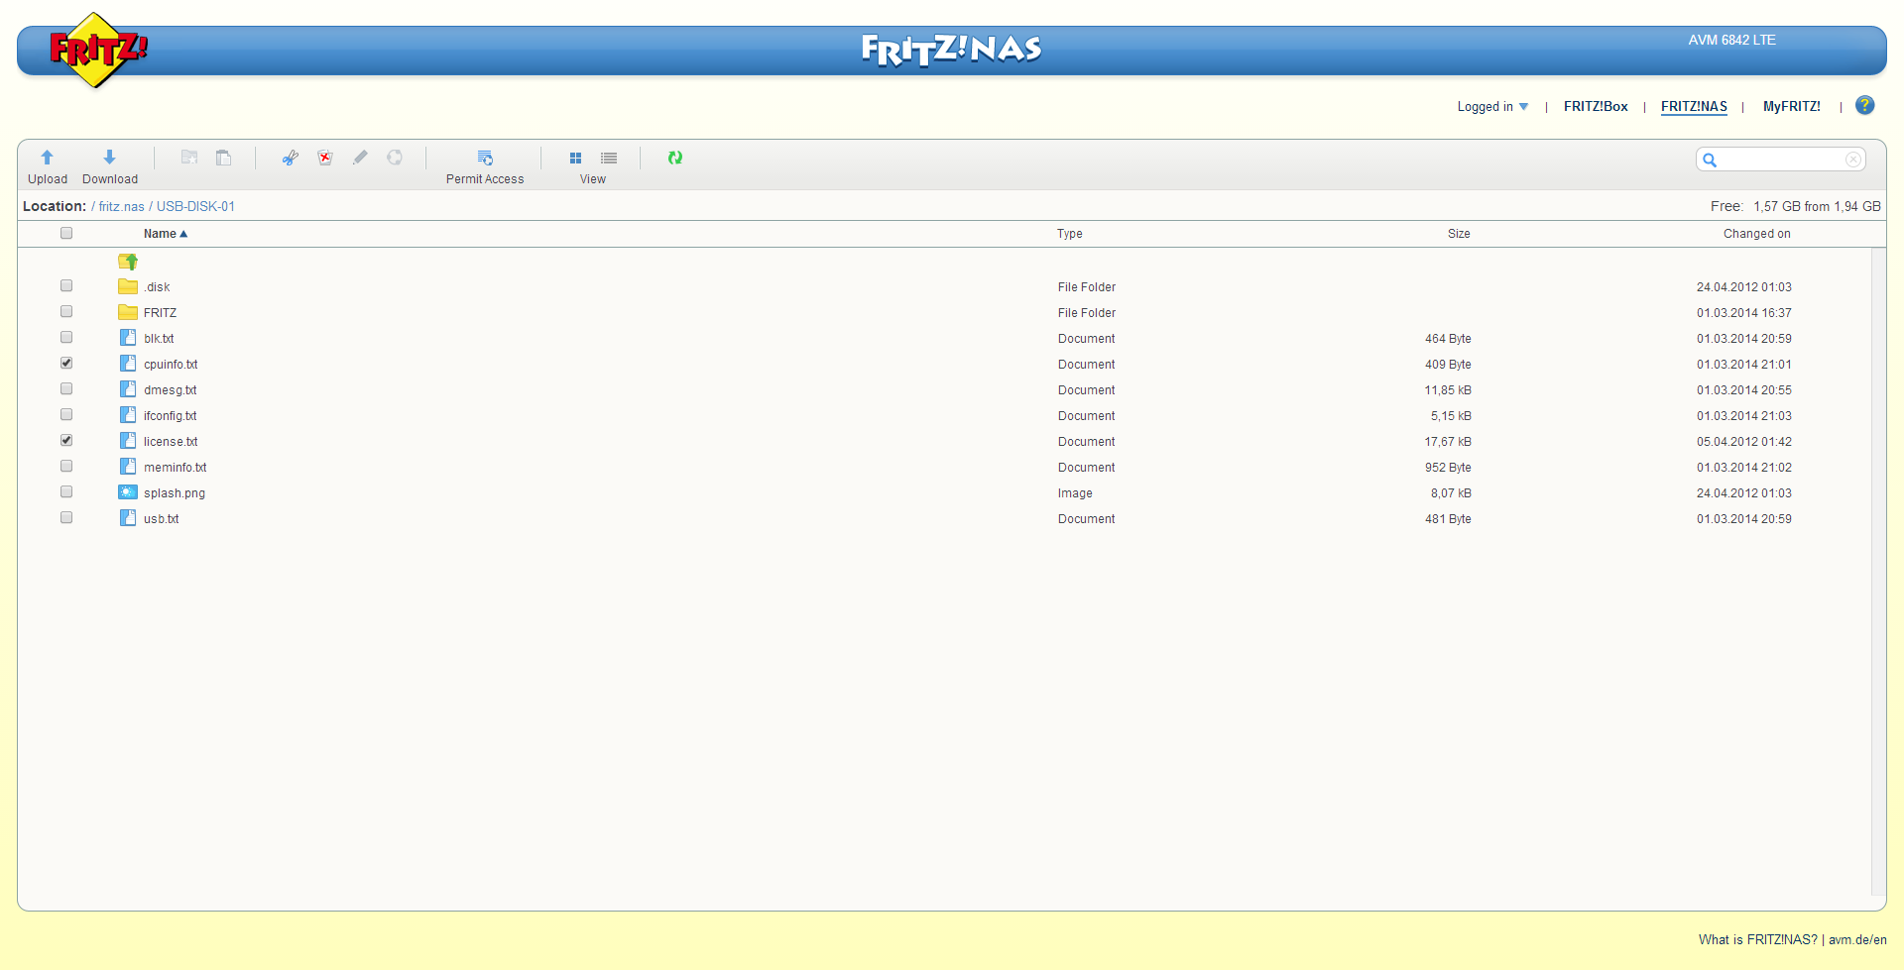Sort by the Name column header
The width and height of the screenshot is (1904, 970).
165,234
